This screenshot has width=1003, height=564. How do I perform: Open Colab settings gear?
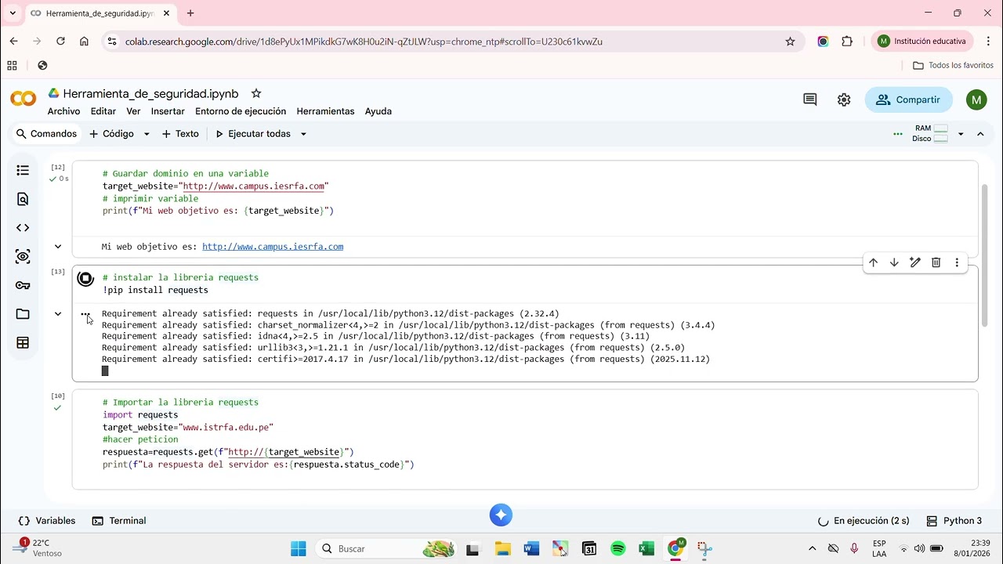[x=844, y=99]
